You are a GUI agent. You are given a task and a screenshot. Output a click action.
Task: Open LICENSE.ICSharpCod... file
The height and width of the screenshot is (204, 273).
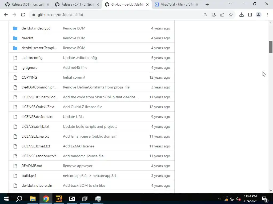click(40, 97)
